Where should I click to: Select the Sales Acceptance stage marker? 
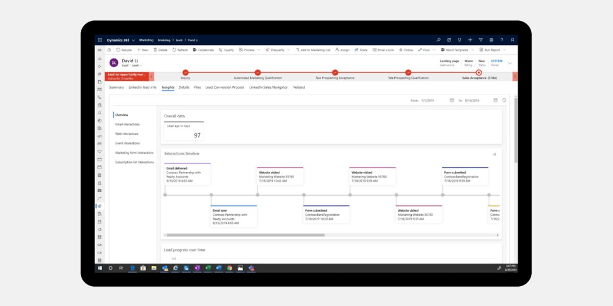479,72
